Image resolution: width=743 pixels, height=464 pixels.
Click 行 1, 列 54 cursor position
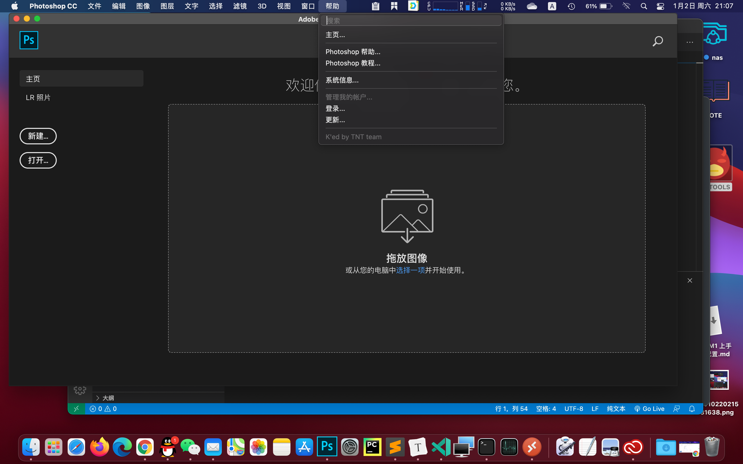(x=511, y=409)
